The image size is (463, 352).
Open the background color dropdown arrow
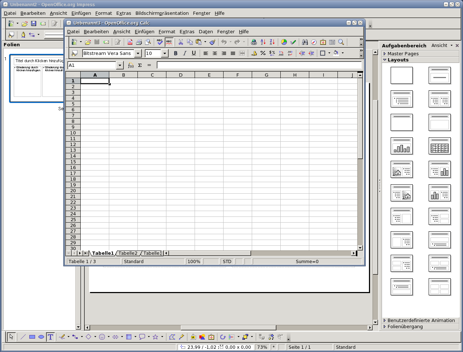point(343,53)
